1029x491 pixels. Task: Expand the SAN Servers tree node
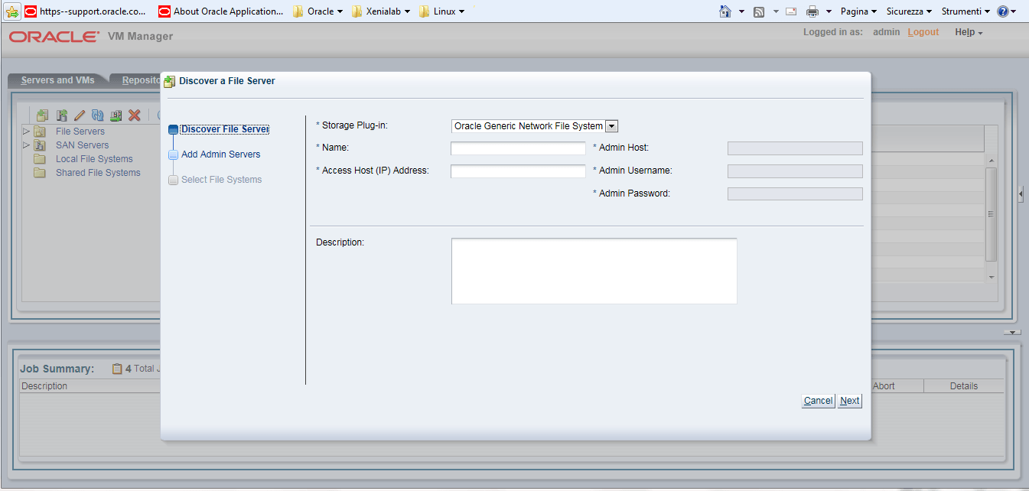pyautogui.click(x=26, y=145)
